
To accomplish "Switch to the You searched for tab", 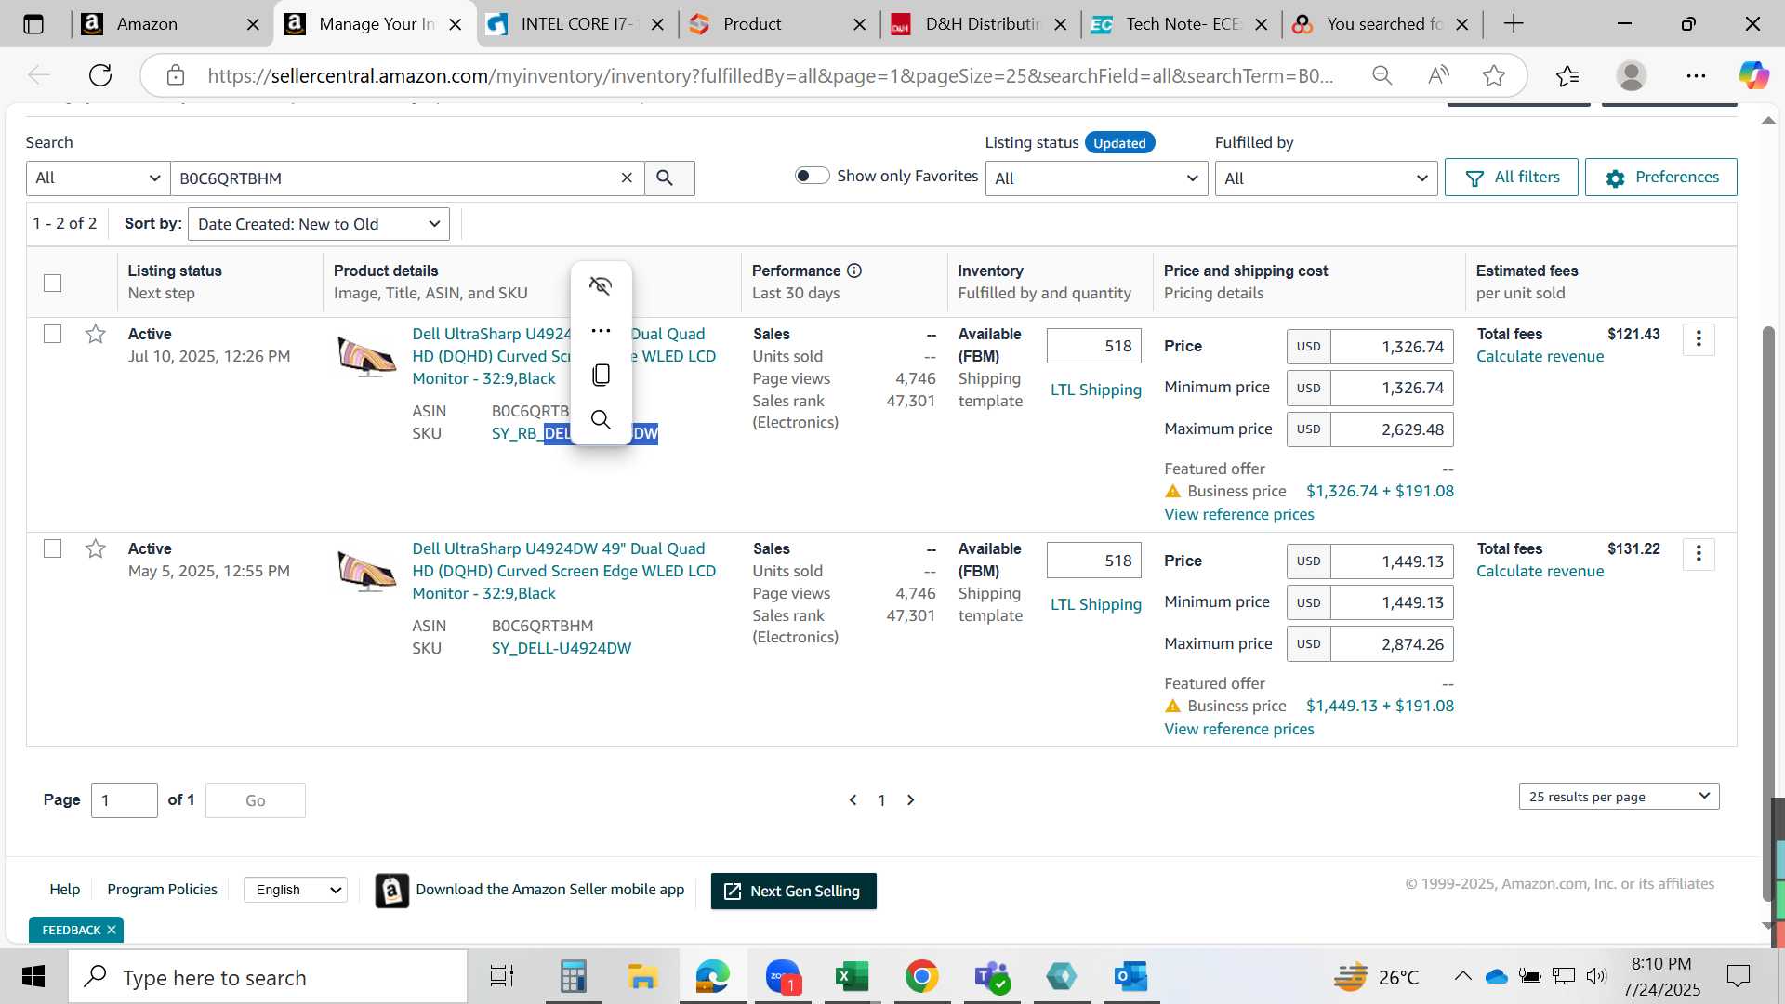I will point(1383,24).
